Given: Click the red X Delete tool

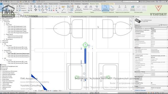Looking at the screenshot, I should pyautogui.click(x=54, y=10).
